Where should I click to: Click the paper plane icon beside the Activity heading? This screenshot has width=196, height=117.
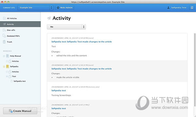(x=49, y=18)
